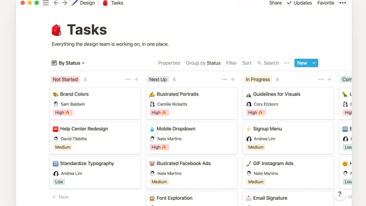Screen dimensions: 366x206
Task: Go forward with the right arrow
Action: [x=65, y=3]
